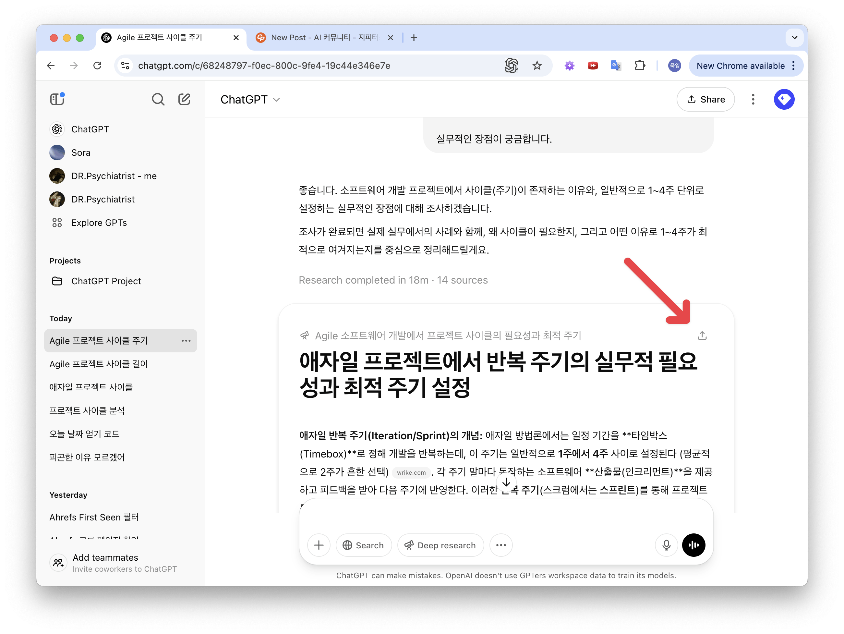Select the active Agile 프로젝트 사이클 주기 chat
This screenshot has width=844, height=634.
pos(121,340)
